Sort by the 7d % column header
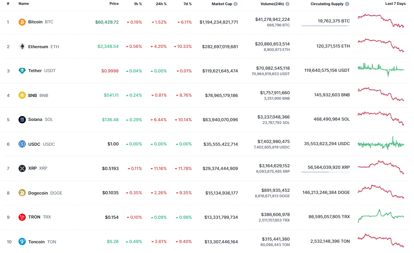414x253 pixels. (x=188, y=4)
